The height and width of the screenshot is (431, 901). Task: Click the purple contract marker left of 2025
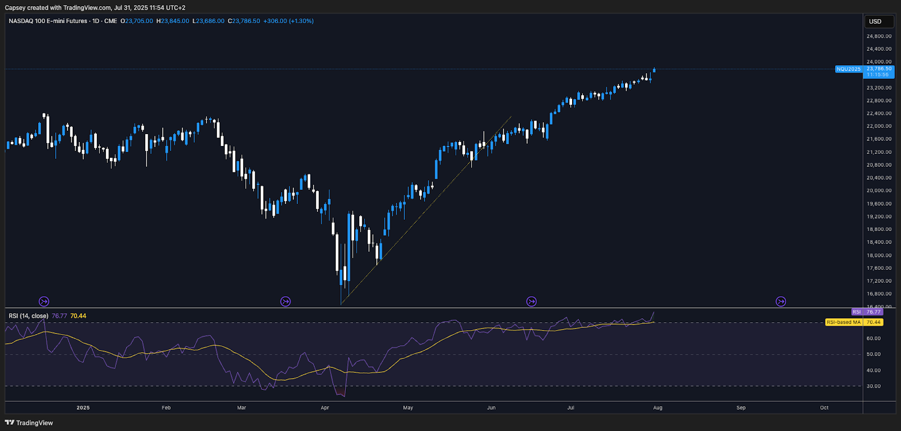44,301
